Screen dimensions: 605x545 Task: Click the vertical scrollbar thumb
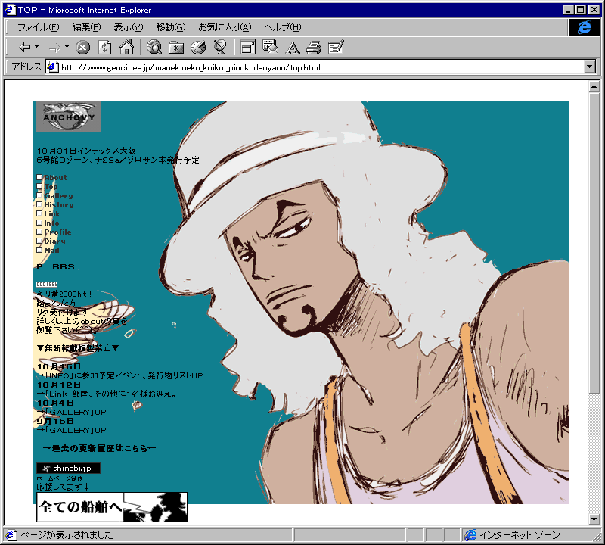[x=594, y=243]
